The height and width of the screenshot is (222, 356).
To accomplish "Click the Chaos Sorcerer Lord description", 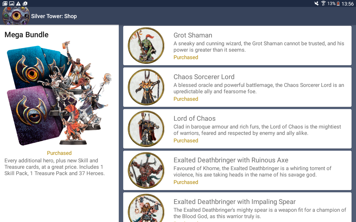I will click(259, 88).
